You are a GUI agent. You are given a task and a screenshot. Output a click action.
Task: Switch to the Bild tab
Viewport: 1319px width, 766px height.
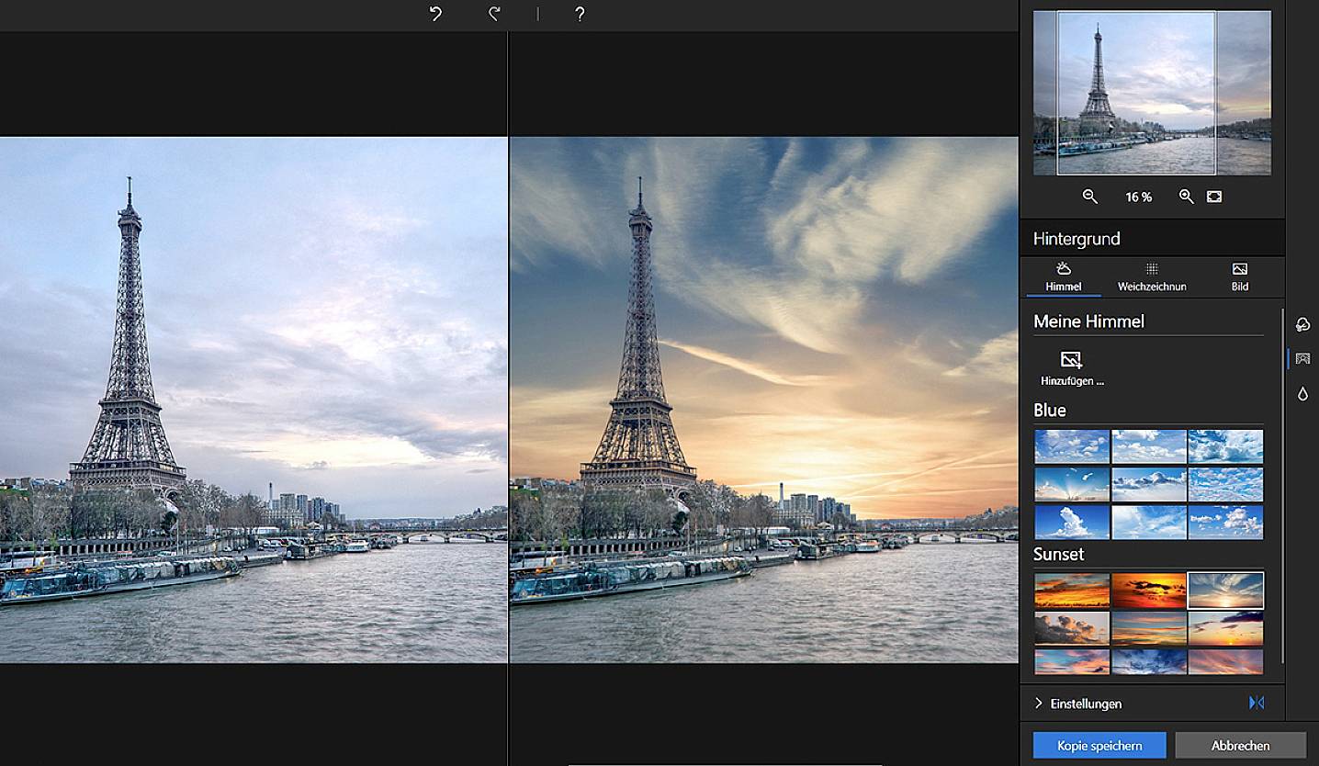click(x=1239, y=277)
